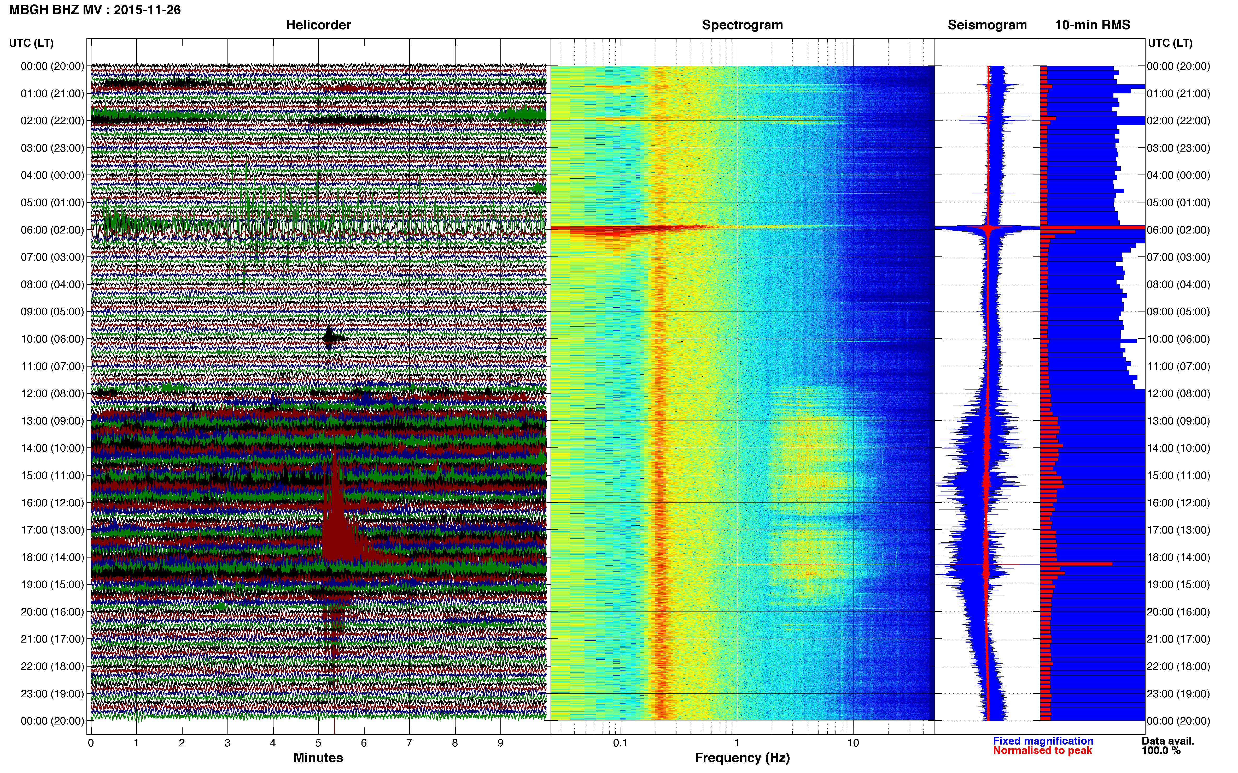Click the blue 'Fixed magnification' legend text
The height and width of the screenshot is (773, 1238).
pos(1043,741)
